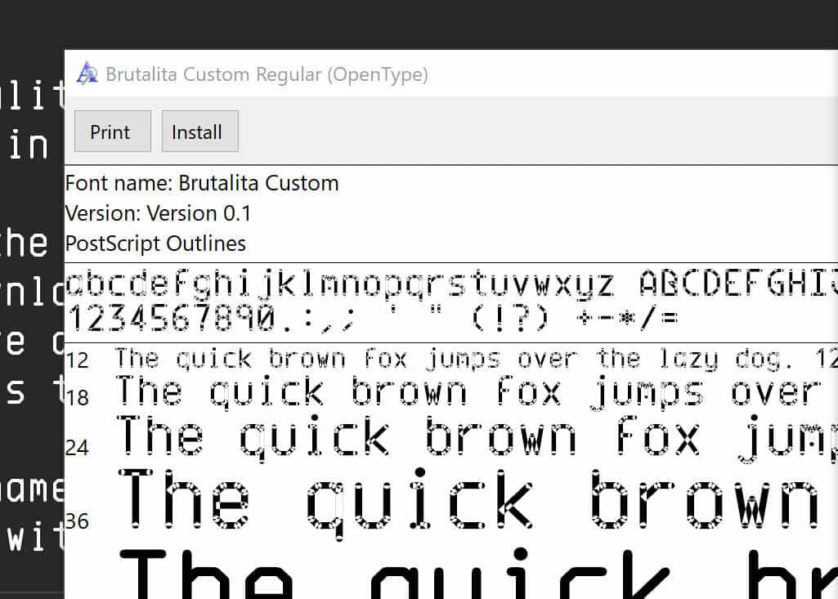Click the digits and punctuation sample row
This screenshot has height=599, width=838.
click(373, 319)
